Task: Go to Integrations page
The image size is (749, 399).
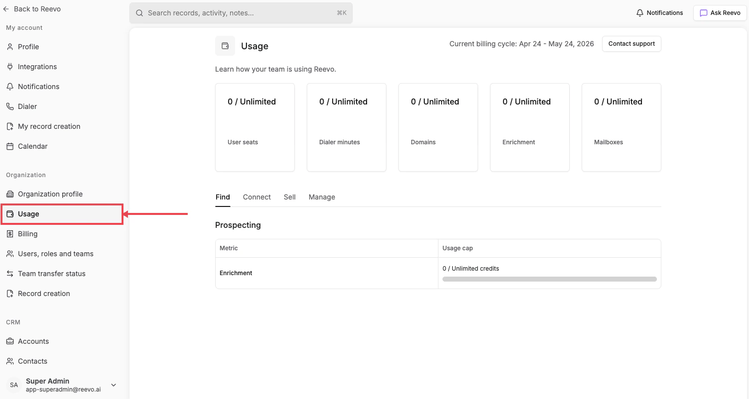Action: (62, 67)
